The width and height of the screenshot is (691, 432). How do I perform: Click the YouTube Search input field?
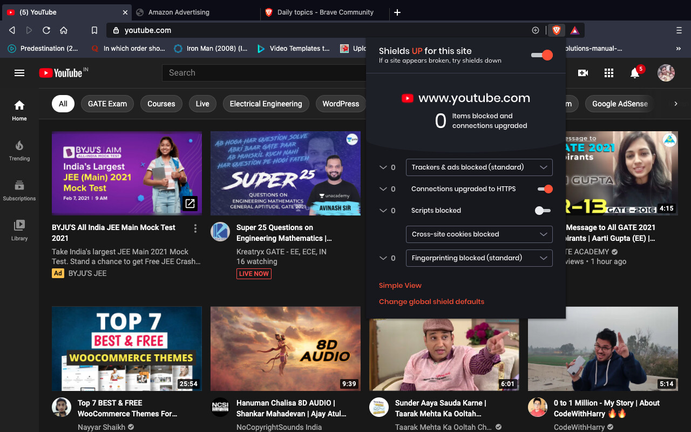coord(265,73)
